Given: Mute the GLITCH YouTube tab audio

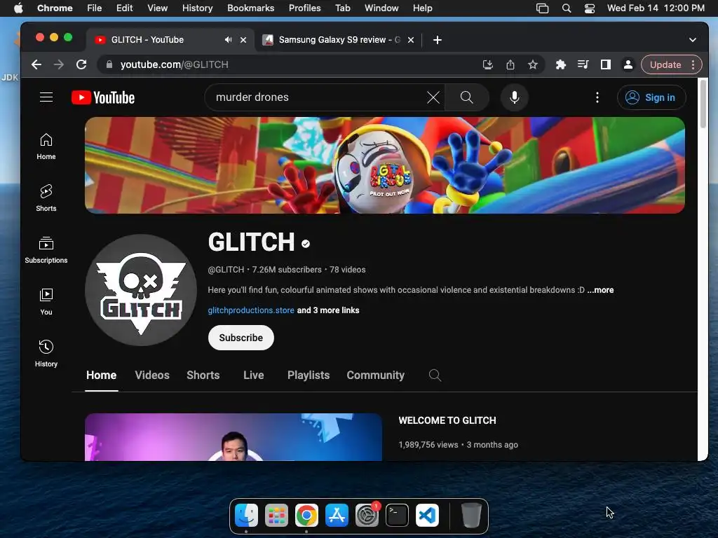Looking at the screenshot, I should [x=228, y=40].
